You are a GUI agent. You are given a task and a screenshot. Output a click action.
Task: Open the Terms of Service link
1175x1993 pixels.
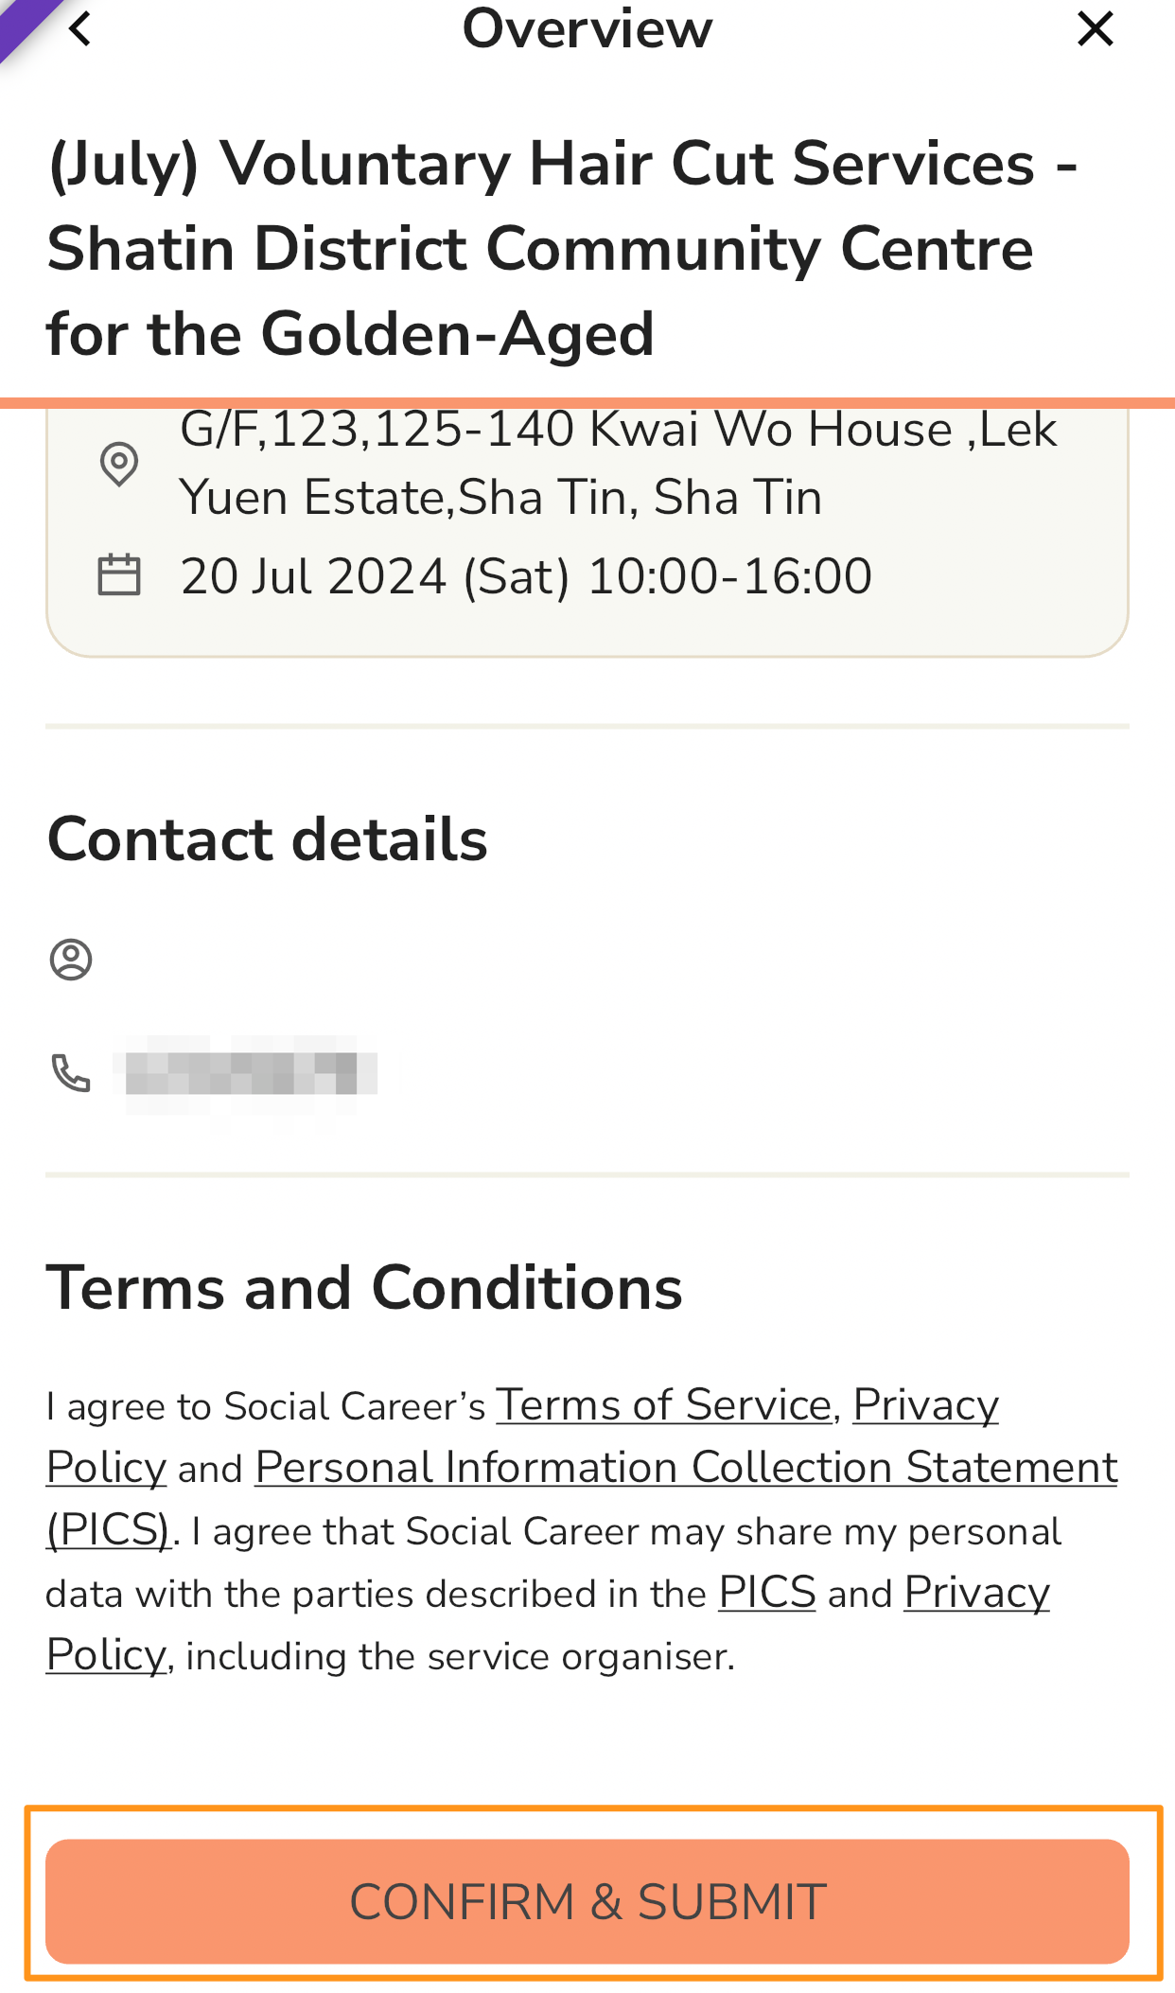click(x=663, y=1404)
